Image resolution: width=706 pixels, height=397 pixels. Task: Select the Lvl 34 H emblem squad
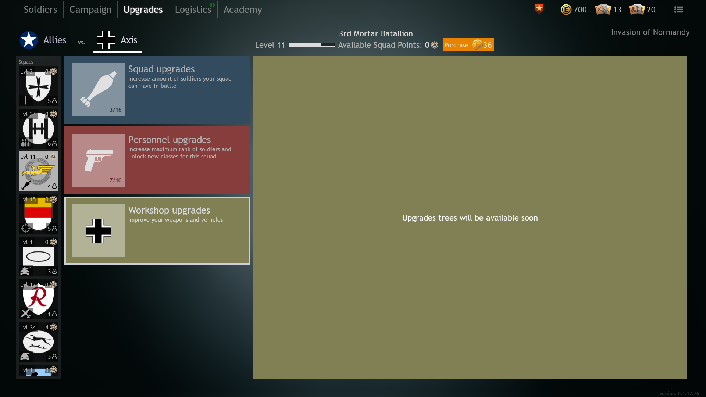38,129
